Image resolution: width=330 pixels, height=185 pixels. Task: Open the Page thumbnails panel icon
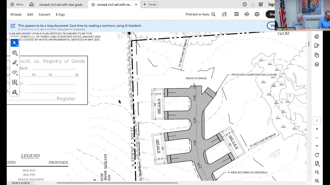click(317, 55)
